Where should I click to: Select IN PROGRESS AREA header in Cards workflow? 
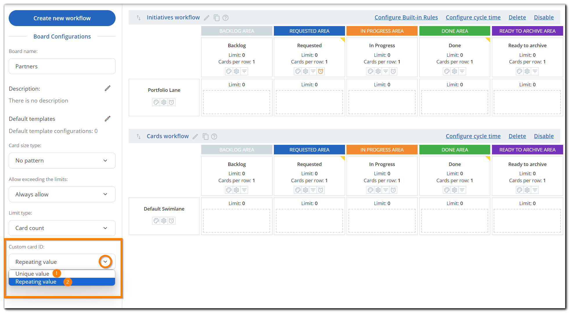(x=382, y=150)
